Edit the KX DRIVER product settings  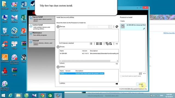[x=144, y=29]
